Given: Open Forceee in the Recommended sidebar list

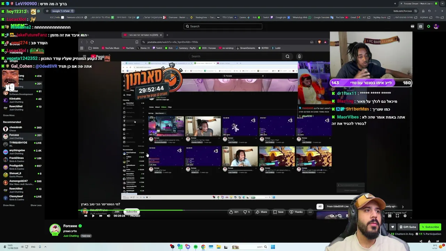Looking at the screenshot, I should pos(22,137).
